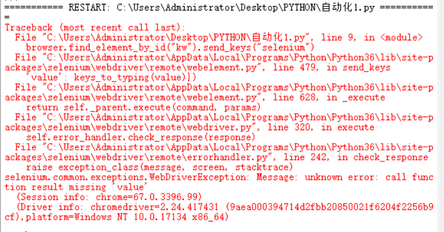
Task: Click 'unknown error: call func' message text
Action: tap(369, 177)
